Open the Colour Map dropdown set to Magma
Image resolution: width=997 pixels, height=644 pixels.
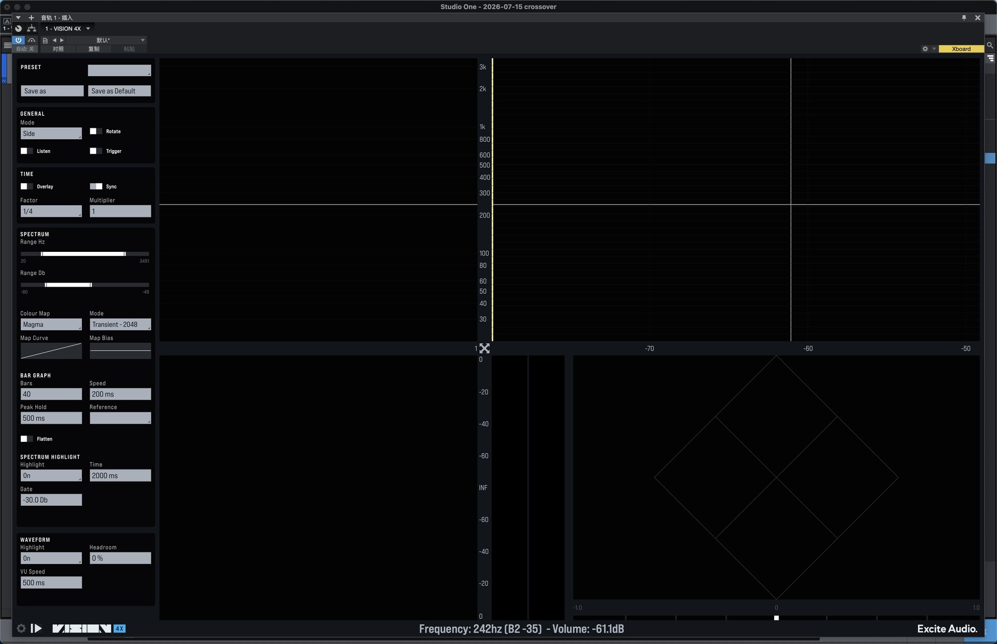tap(51, 325)
